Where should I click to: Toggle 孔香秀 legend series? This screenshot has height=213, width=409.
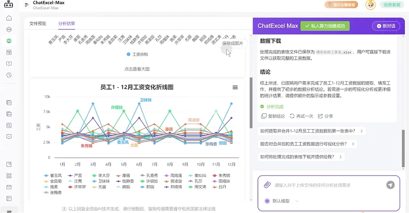(x=149, y=175)
